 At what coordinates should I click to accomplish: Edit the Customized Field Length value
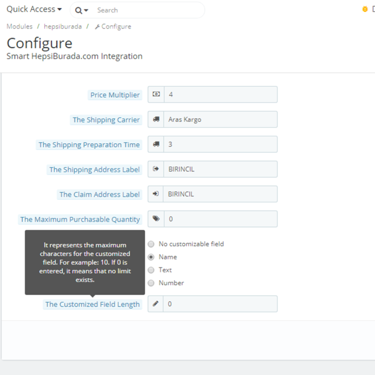coord(220,304)
